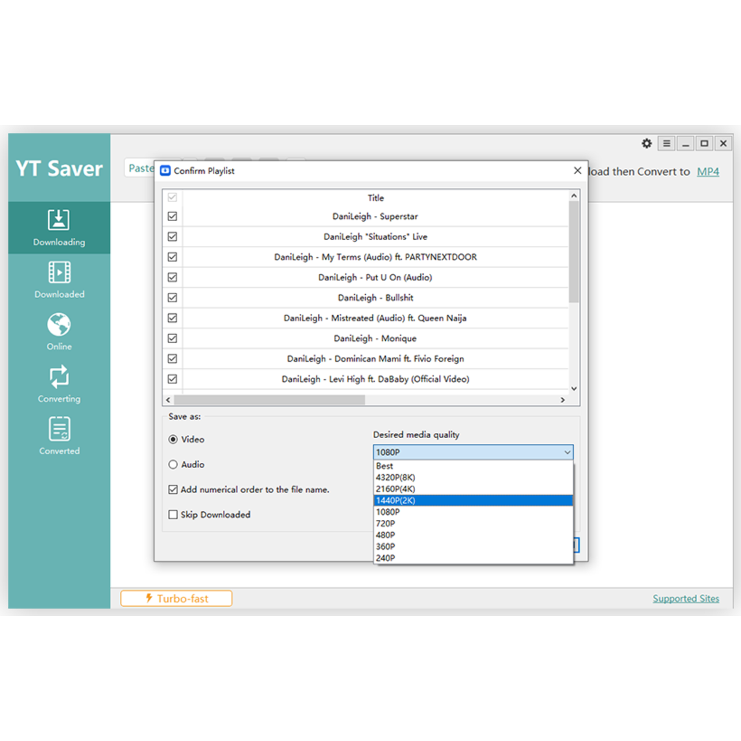Open the Supported Sites link
Image resolution: width=741 pixels, height=741 pixels.
point(685,599)
